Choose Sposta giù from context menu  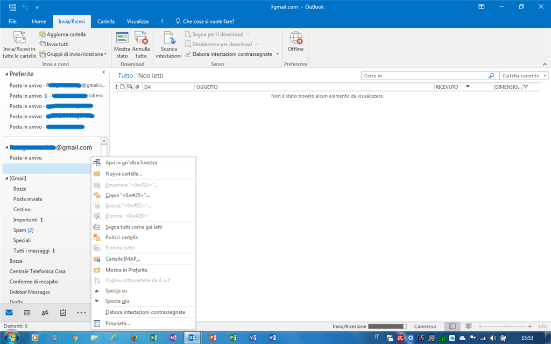point(143,301)
